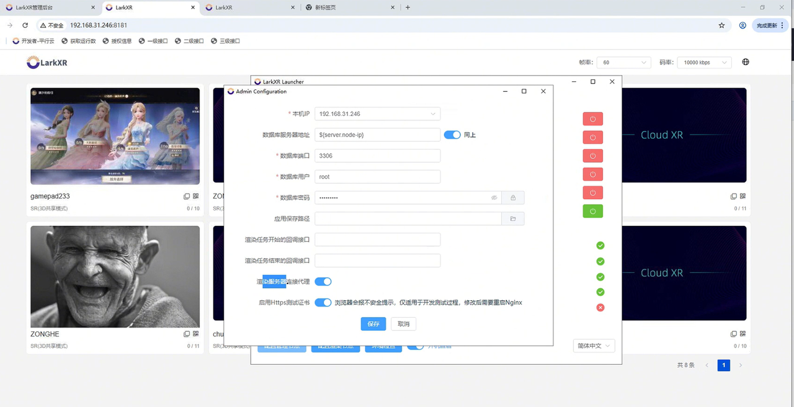This screenshot has width=794, height=407.
Task: Open folder browser for 应用保存路径
Action: [513, 219]
